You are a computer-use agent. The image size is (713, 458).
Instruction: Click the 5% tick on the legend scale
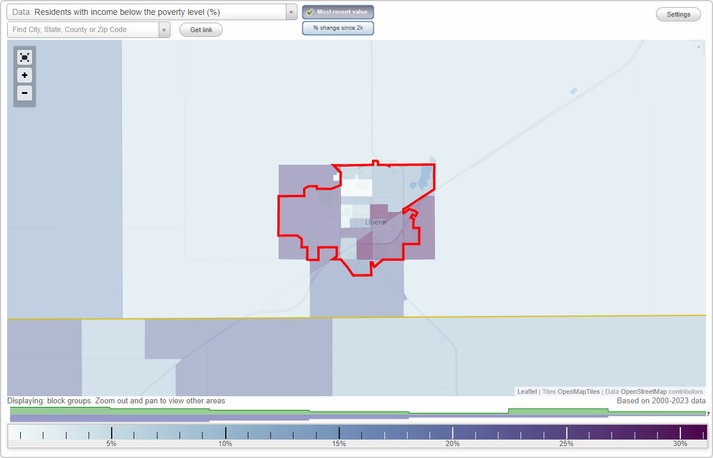coord(111,434)
